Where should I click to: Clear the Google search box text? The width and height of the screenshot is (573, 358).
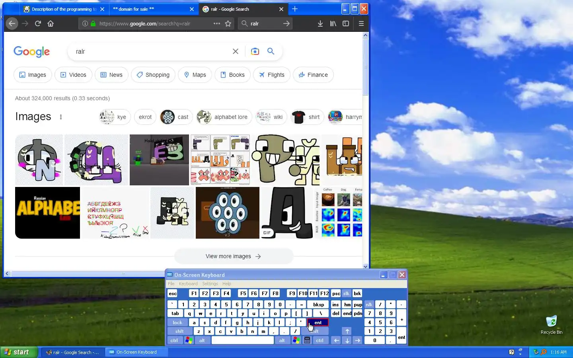pyautogui.click(x=236, y=51)
